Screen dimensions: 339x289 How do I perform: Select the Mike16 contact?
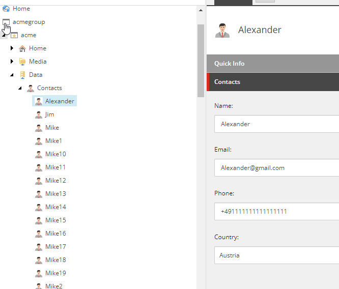55,234
